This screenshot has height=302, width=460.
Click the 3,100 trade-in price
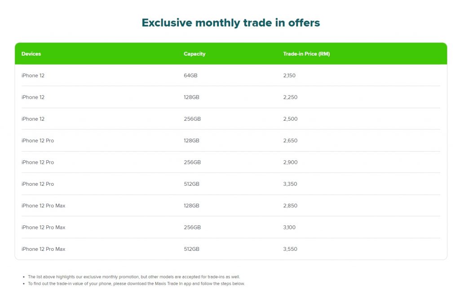pos(289,228)
